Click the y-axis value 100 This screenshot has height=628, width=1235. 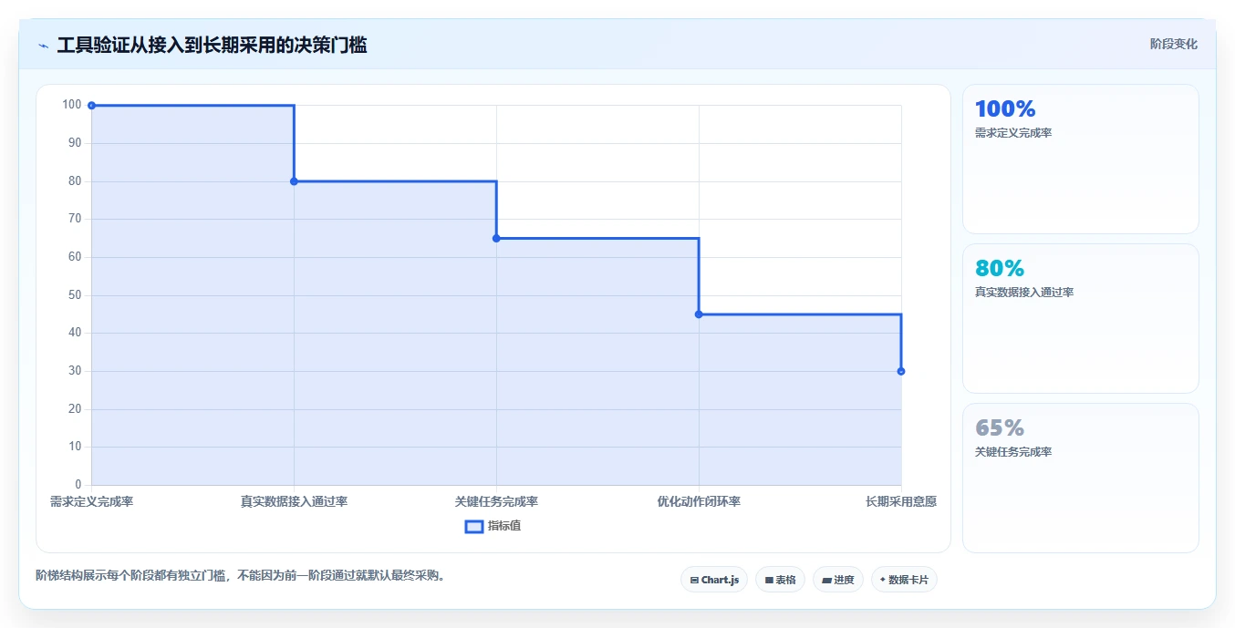click(72, 105)
